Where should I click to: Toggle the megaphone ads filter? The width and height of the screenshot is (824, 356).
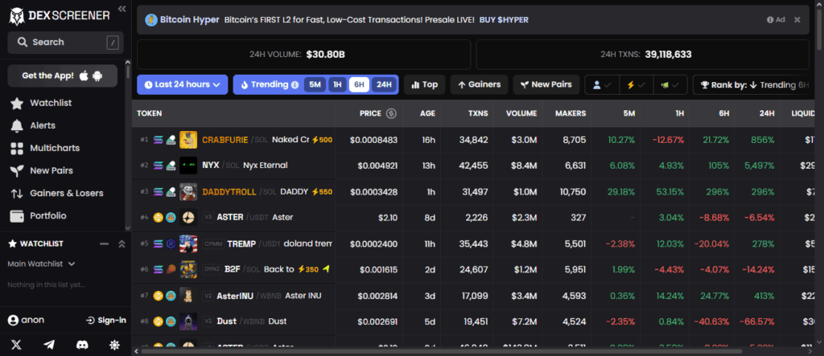(x=669, y=84)
